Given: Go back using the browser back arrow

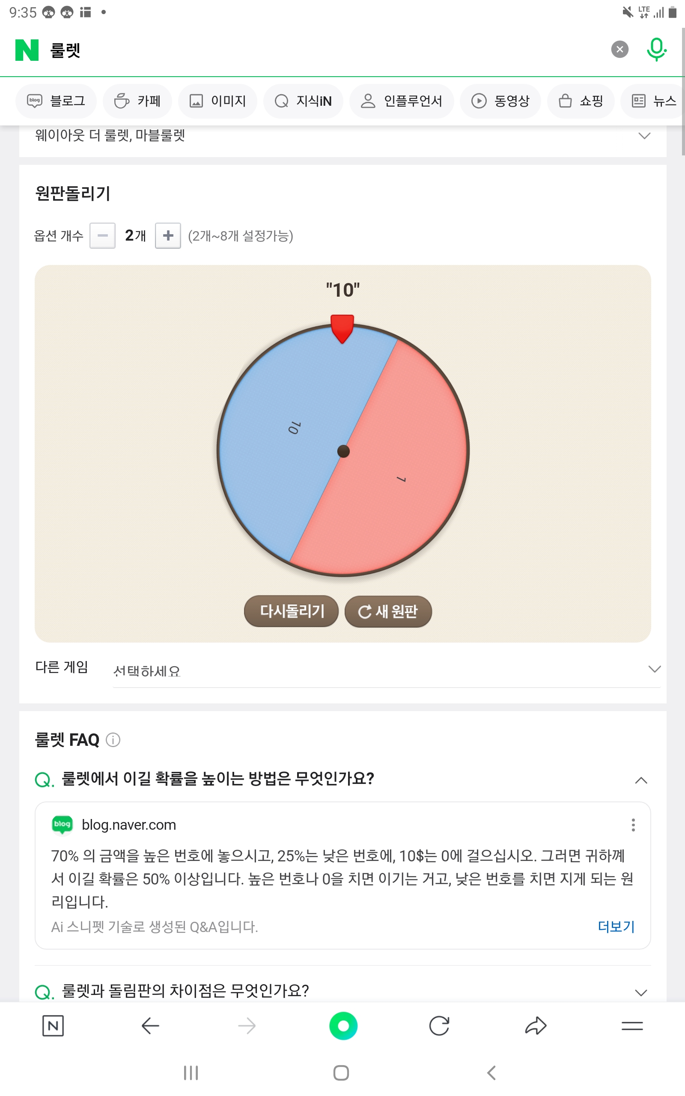Looking at the screenshot, I should [x=150, y=1026].
